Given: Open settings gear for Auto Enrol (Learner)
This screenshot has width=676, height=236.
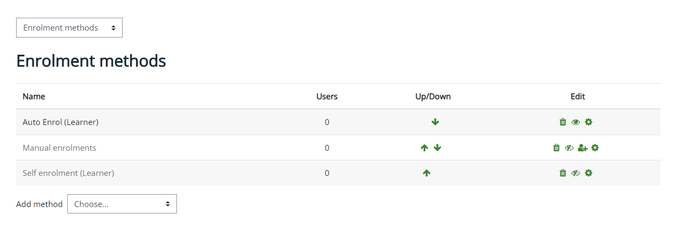Looking at the screenshot, I should 588,122.
